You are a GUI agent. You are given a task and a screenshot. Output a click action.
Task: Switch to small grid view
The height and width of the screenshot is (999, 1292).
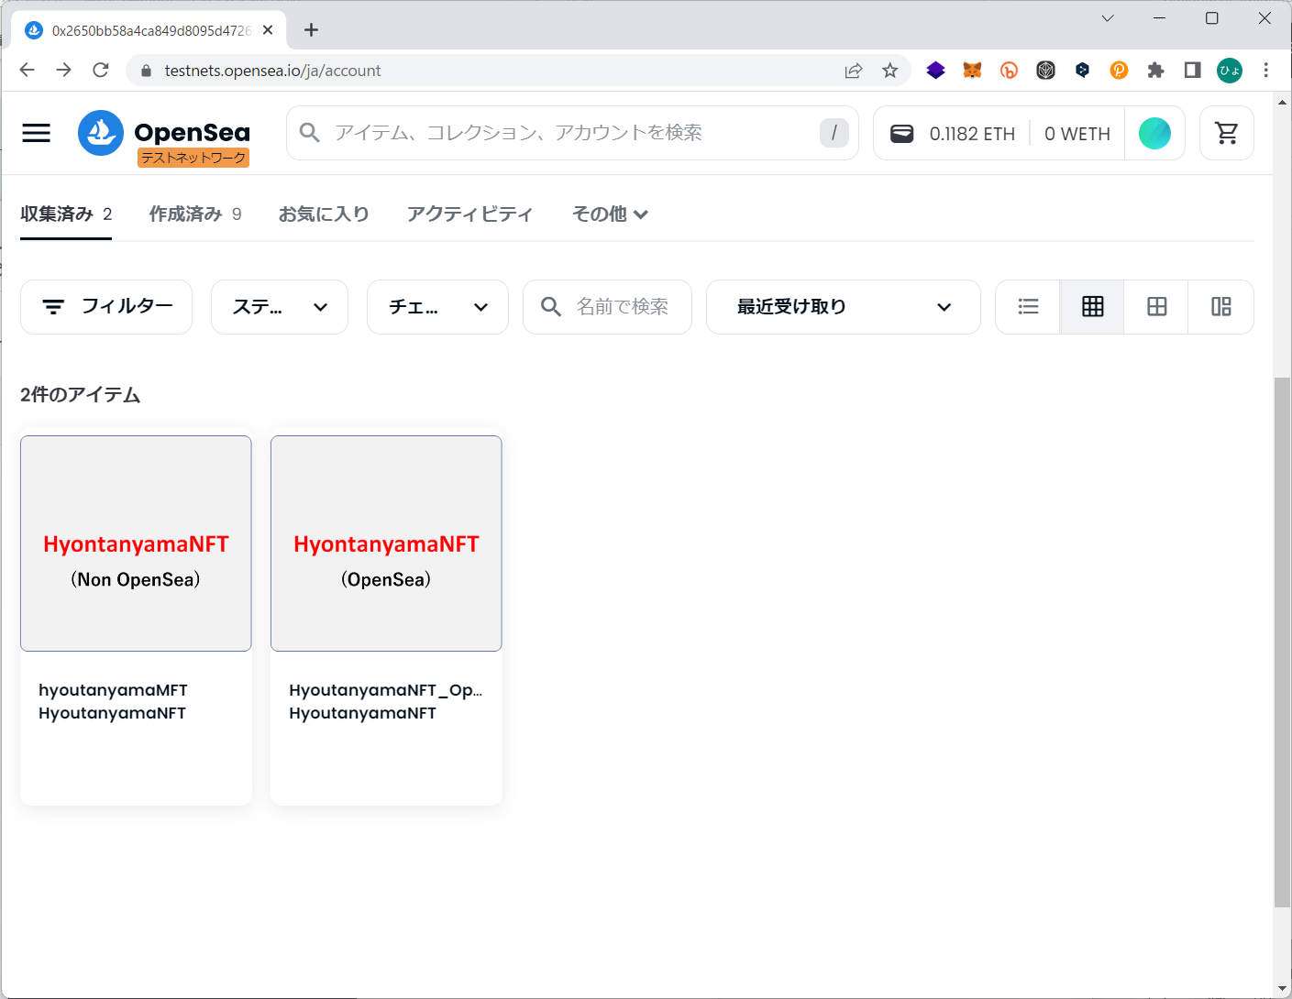(1092, 307)
